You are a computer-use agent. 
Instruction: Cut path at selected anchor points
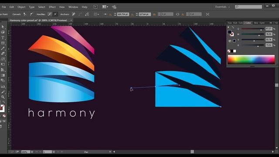coord(87,14)
